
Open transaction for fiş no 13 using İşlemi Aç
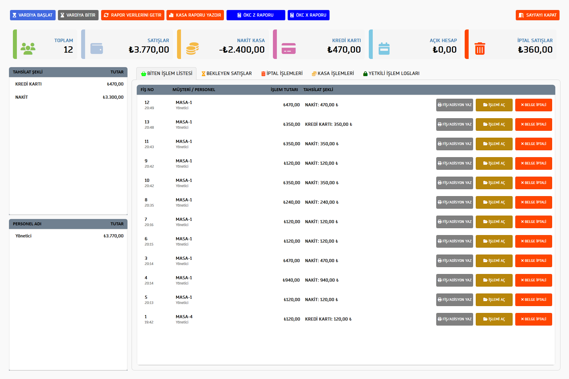[x=494, y=124]
